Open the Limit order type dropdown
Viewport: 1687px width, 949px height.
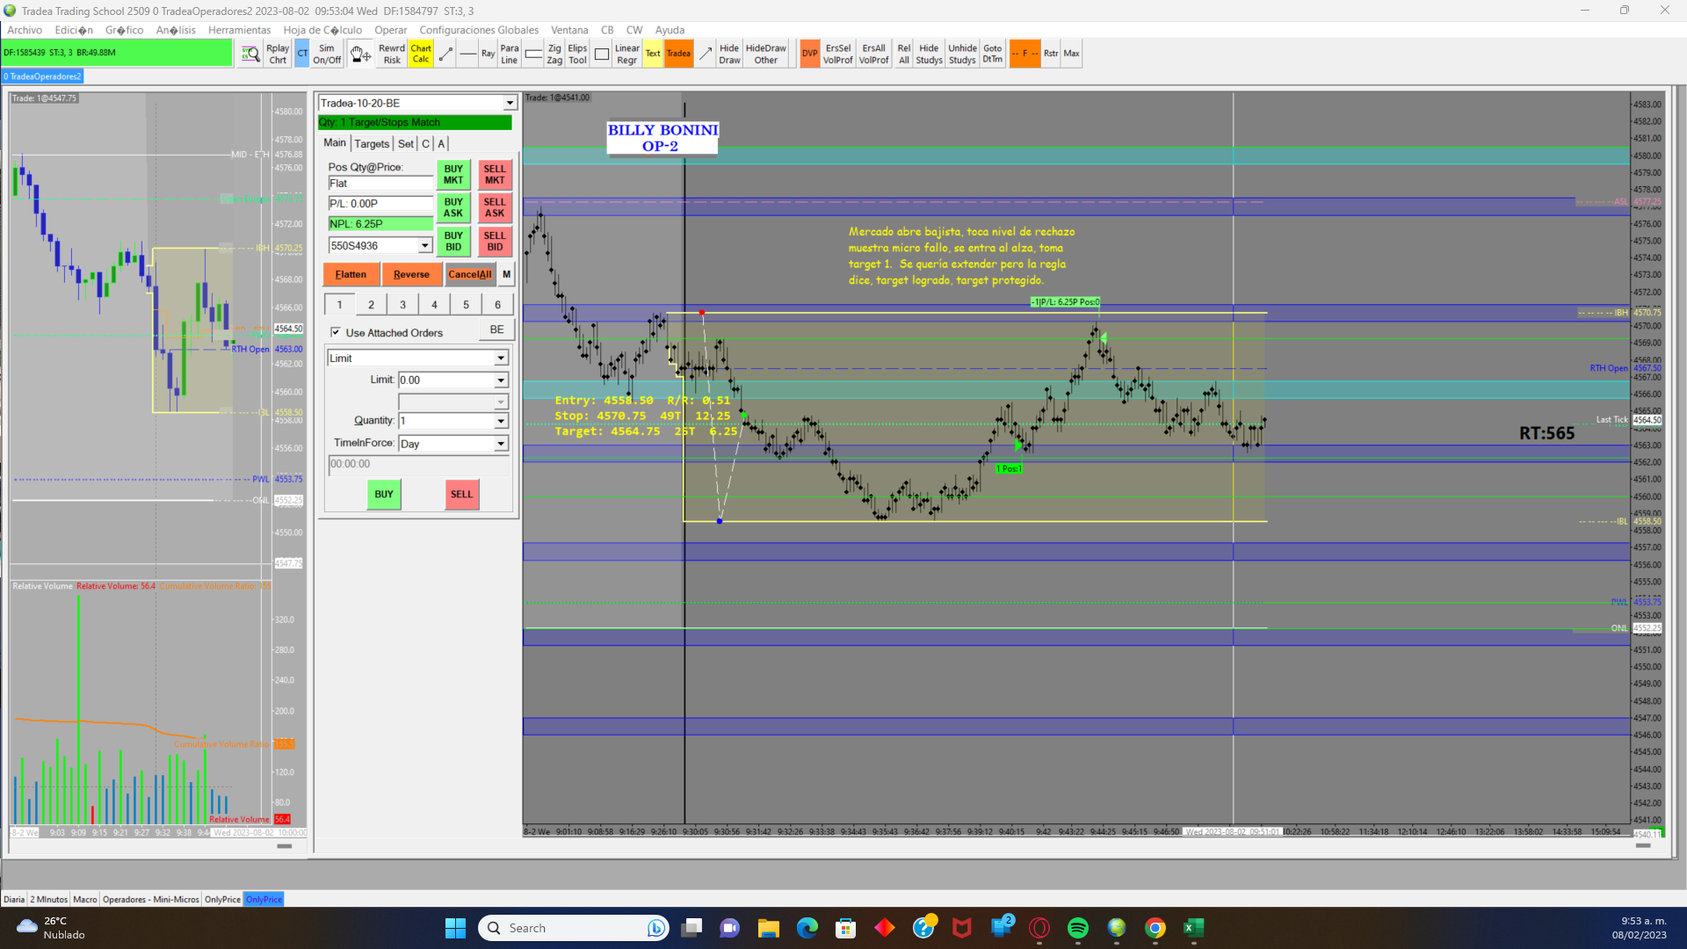(x=501, y=359)
